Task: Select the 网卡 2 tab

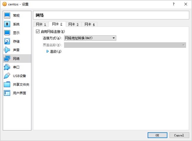Action: pos(57,24)
